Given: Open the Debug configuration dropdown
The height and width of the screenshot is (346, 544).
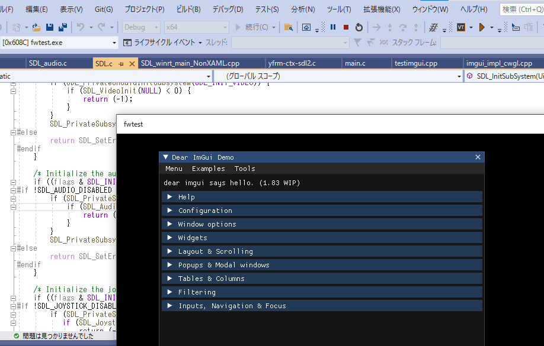Looking at the screenshot, I should 141,27.
